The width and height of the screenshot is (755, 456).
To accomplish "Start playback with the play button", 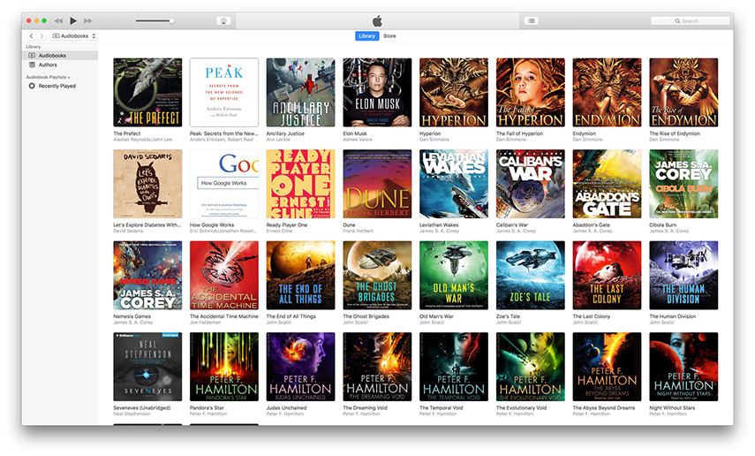I will coord(73,20).
